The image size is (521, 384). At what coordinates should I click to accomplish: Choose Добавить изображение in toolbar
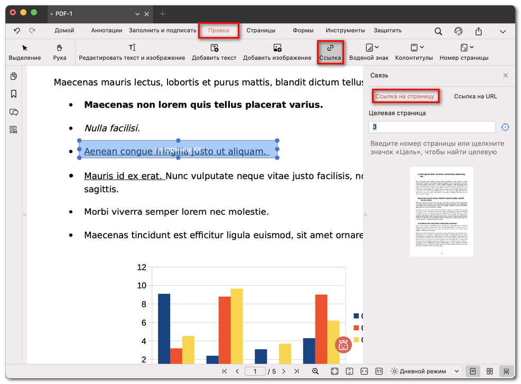[277, 52]
